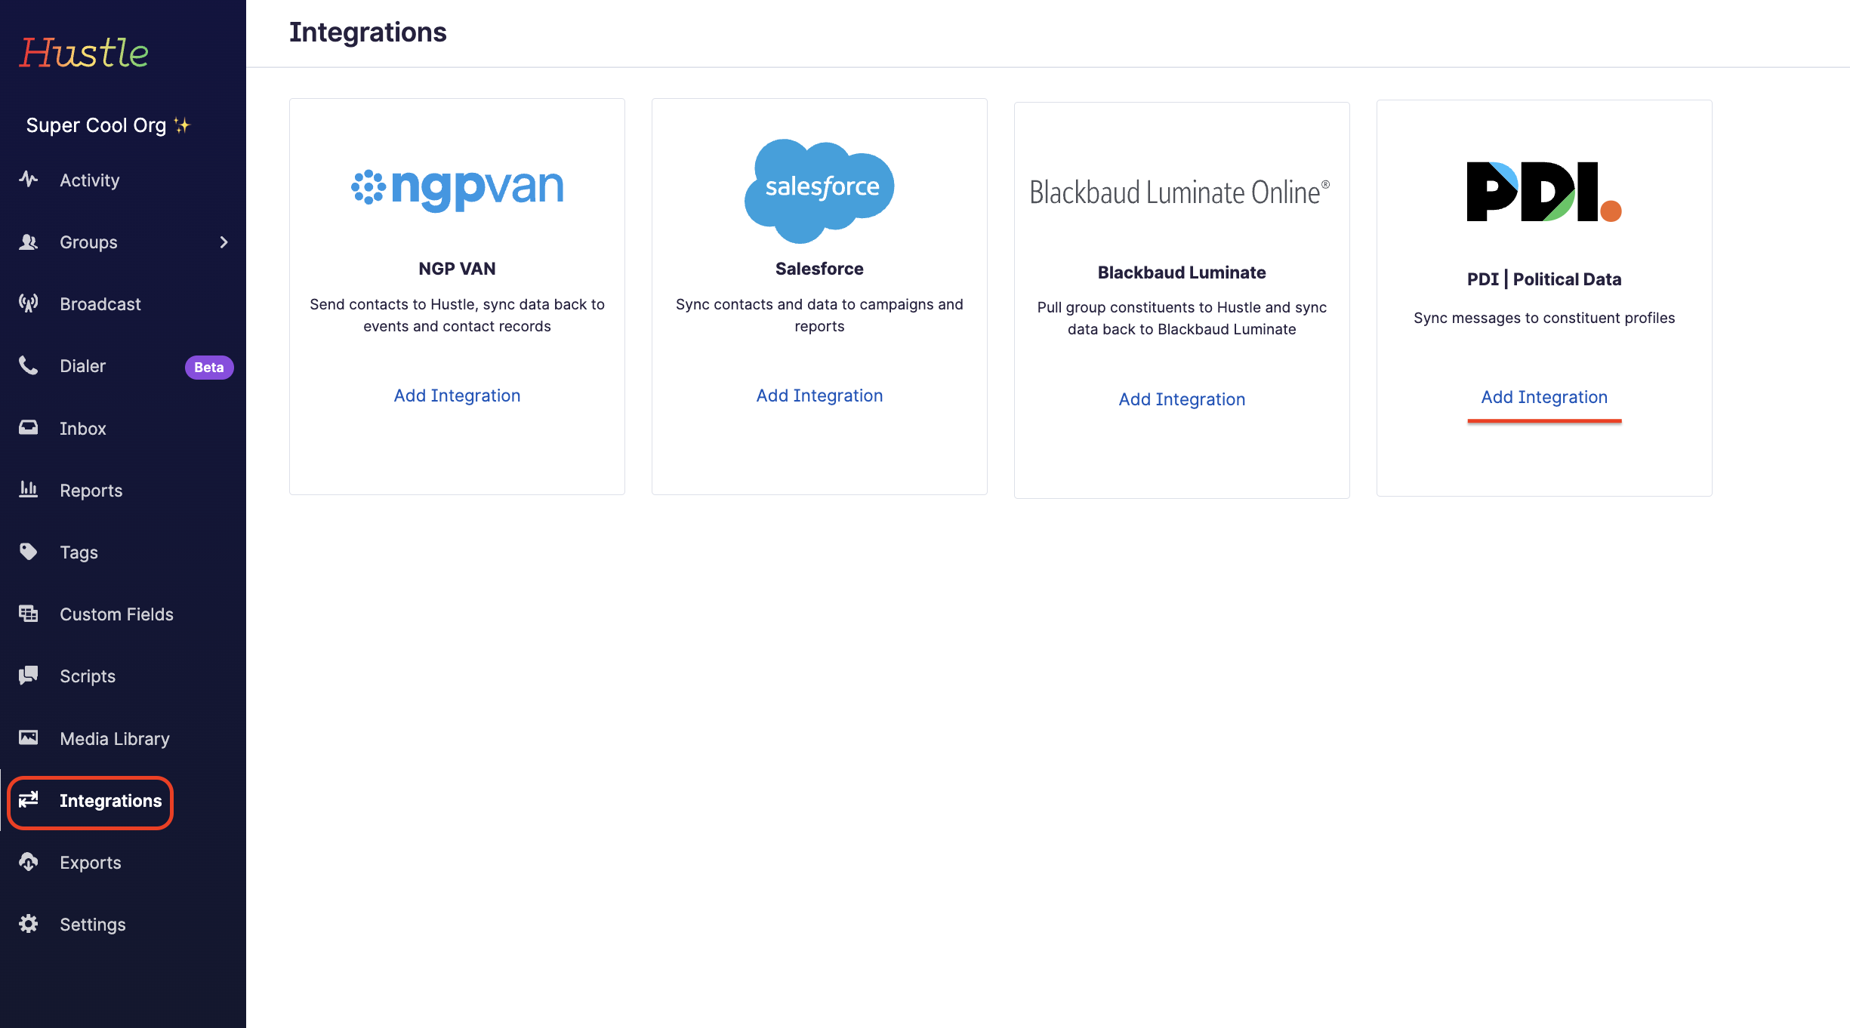Expand the Groups submenu chevron
Viewport: 1850px width, 1028px height.
224,242
